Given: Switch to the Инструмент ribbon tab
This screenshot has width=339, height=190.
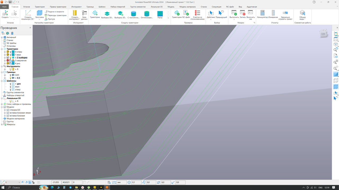Looking at the screenshot, I should click(x=76, y=7).
